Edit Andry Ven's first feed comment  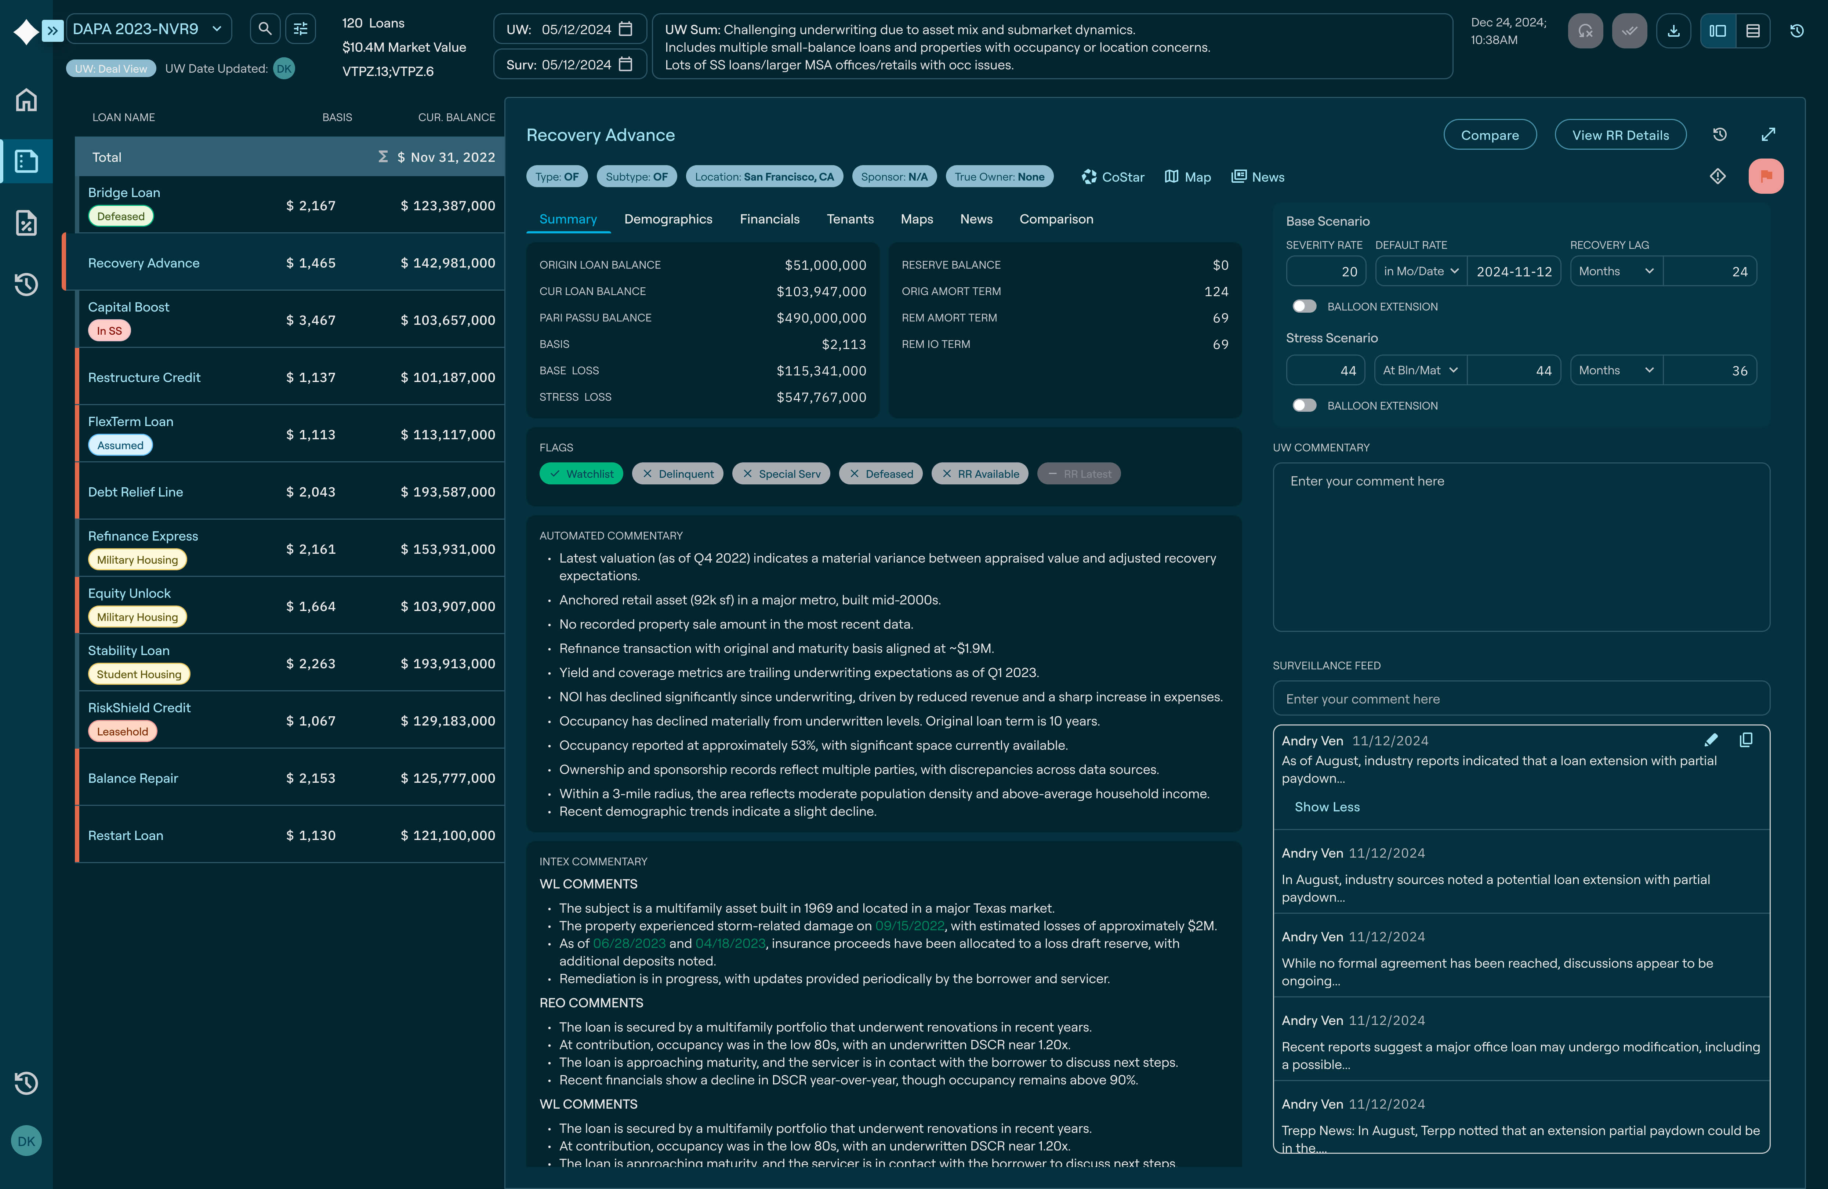click(1711, 740)
